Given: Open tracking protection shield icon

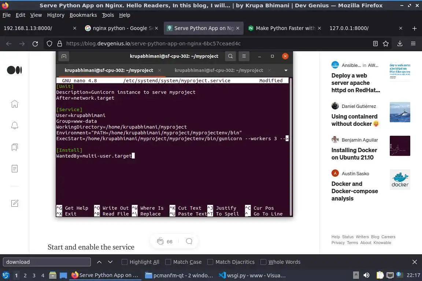Looking at the screenshot, I should pos(49,44).
